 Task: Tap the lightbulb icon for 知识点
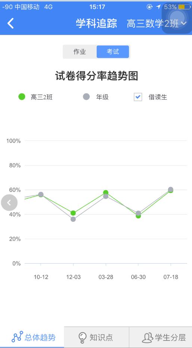coord(82,338)
